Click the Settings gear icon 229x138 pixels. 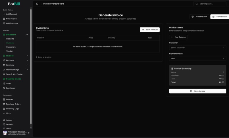(4, 120)
